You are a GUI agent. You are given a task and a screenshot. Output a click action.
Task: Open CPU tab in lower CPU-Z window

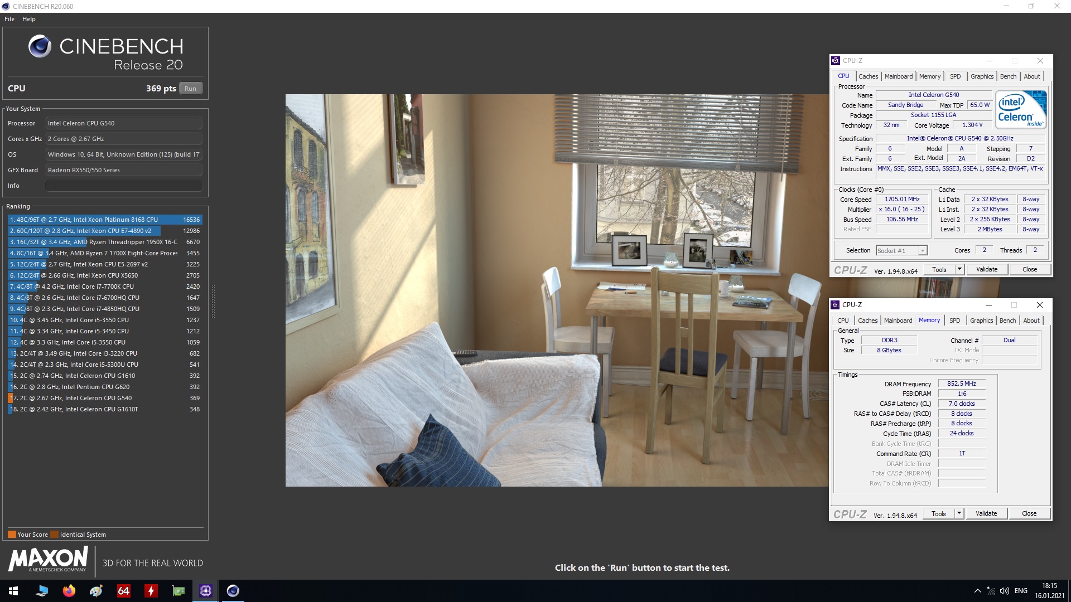pos(843,321)
